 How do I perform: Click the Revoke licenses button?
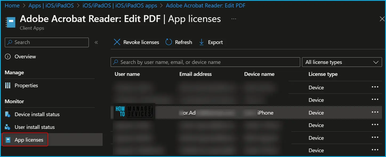pos(136,42)
